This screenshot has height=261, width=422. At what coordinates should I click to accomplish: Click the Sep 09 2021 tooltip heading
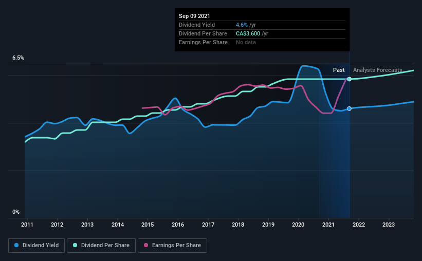[x=194, y=16]
